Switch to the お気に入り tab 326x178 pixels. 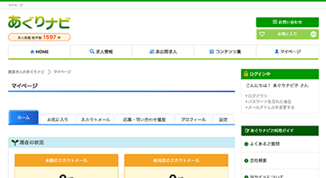pos(58,120)
